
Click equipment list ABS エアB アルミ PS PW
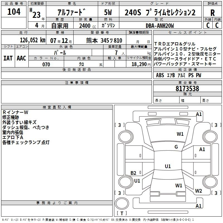click(178, 75)
